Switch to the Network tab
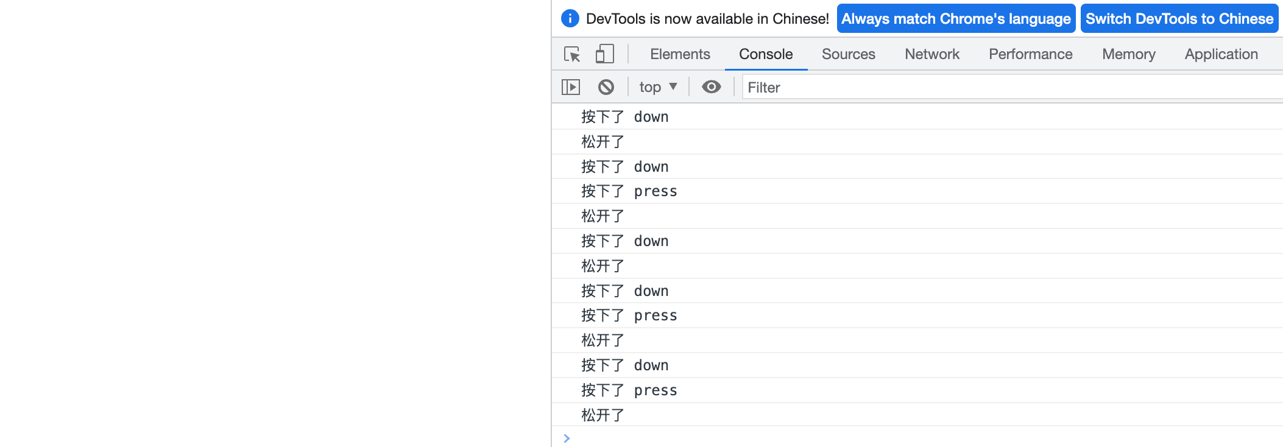1283x447 pixels. pyautogui.click(x=931, y=54)
